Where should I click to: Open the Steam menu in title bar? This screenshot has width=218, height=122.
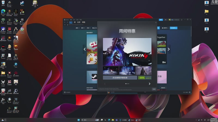pyautogui.click(x=67, y=20)
